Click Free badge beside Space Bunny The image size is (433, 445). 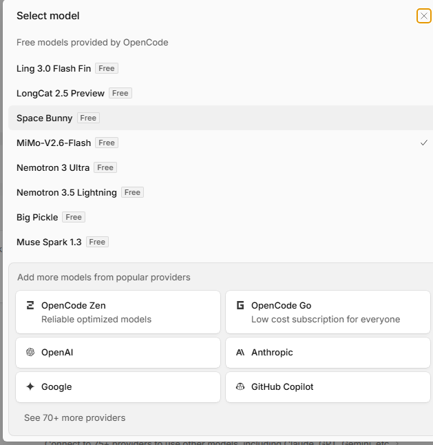point(88,118)
